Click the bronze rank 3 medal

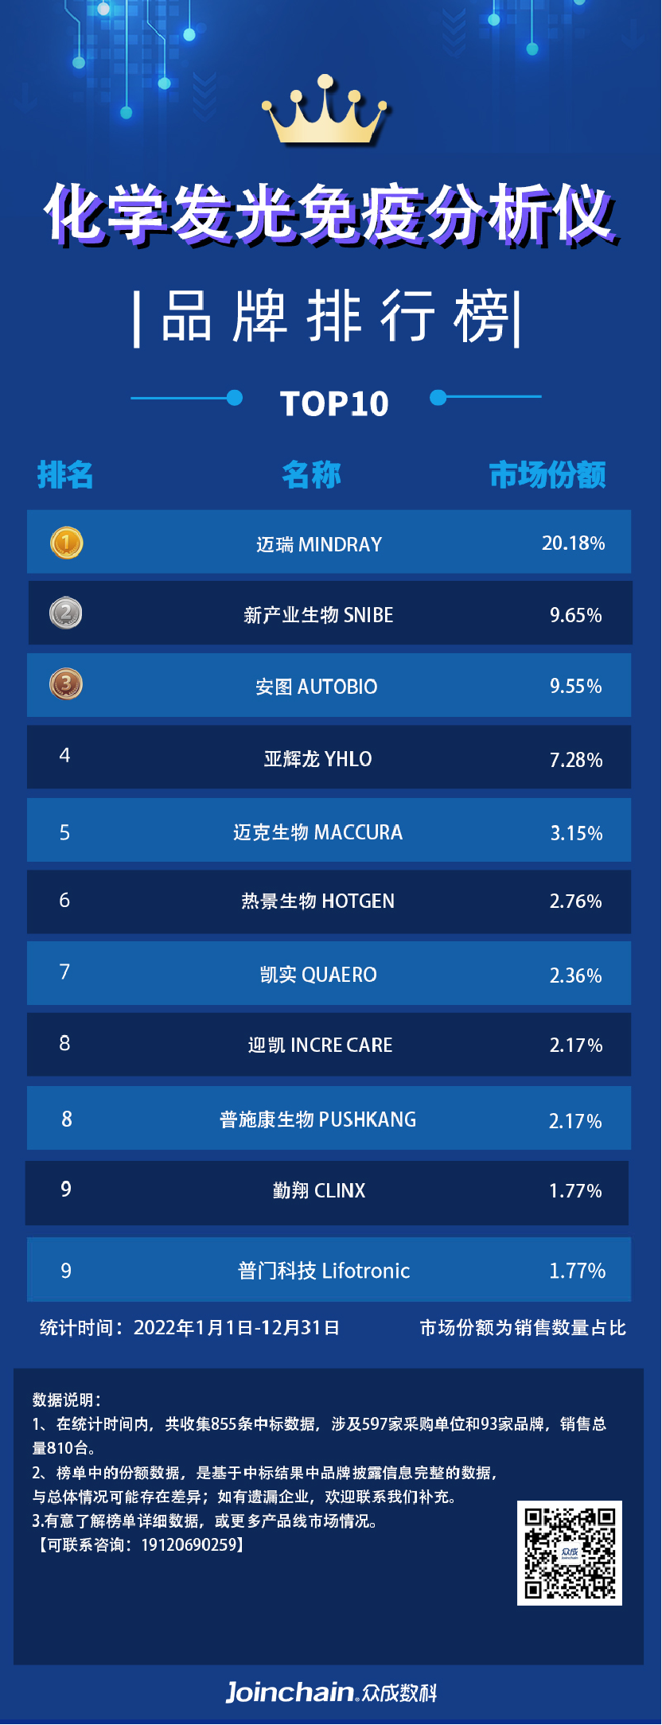pos(66,684)
